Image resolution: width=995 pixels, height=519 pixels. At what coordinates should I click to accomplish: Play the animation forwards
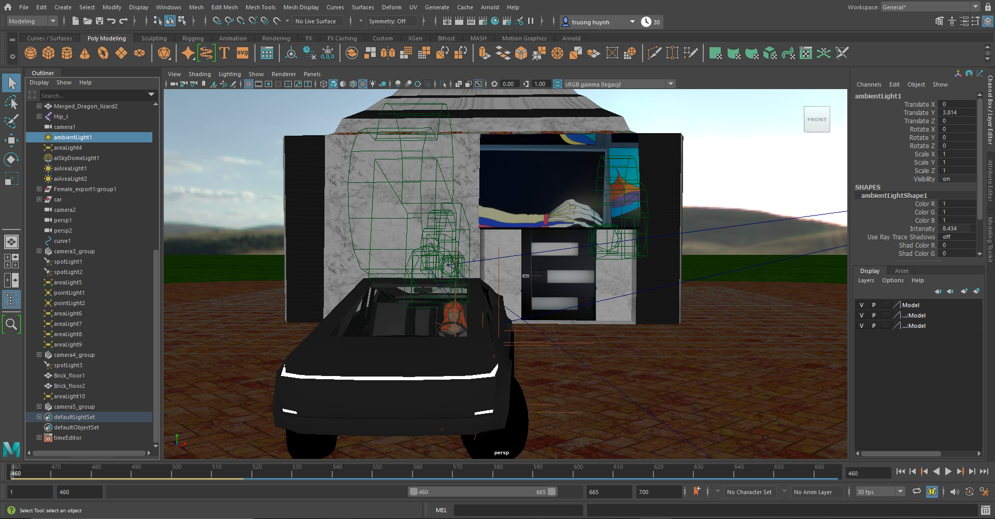(948, 471)
